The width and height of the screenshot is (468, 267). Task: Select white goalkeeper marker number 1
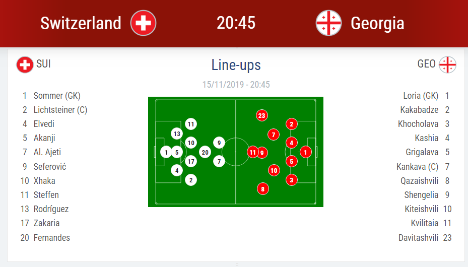[166, 152]
